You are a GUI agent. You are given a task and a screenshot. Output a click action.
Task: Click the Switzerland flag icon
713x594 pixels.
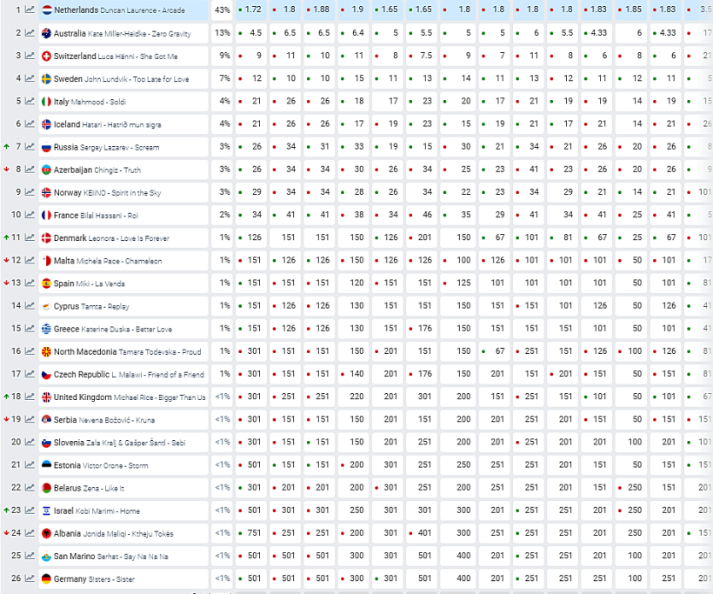(46, 56)
